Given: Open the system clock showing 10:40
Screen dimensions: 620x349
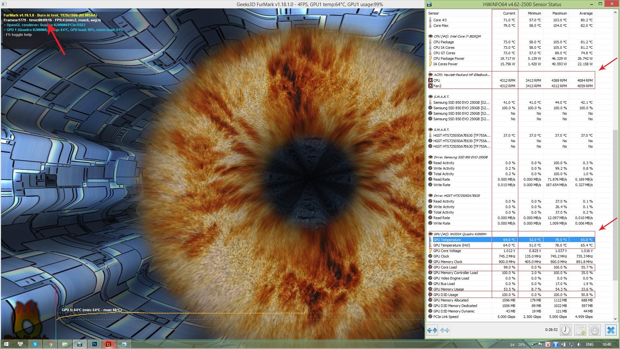Looking at the screenshot, I should pos(606,344).
